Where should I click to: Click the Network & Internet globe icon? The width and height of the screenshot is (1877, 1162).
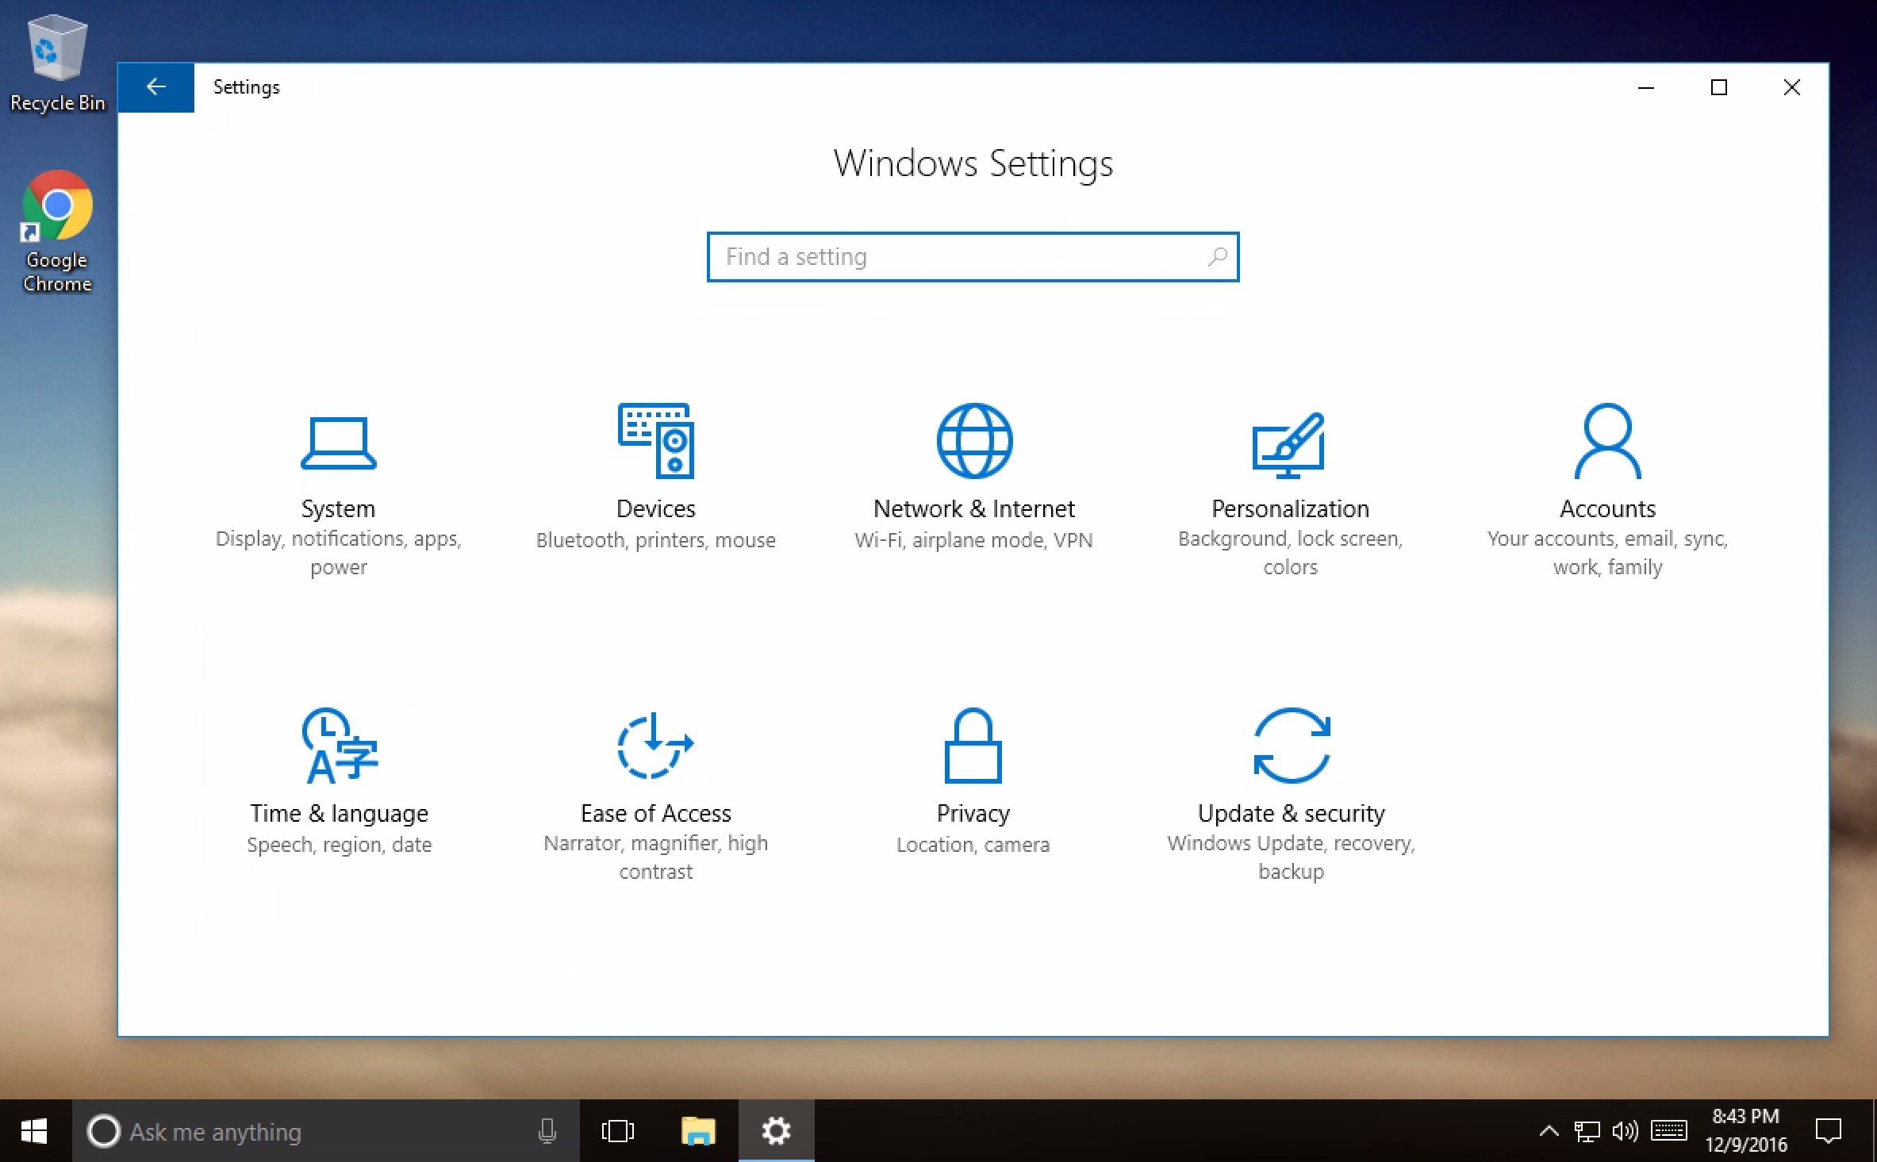pyautogui.click(x=973, y=441)
